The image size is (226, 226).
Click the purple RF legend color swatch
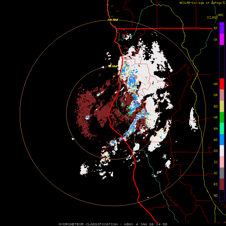click(222, 28)
